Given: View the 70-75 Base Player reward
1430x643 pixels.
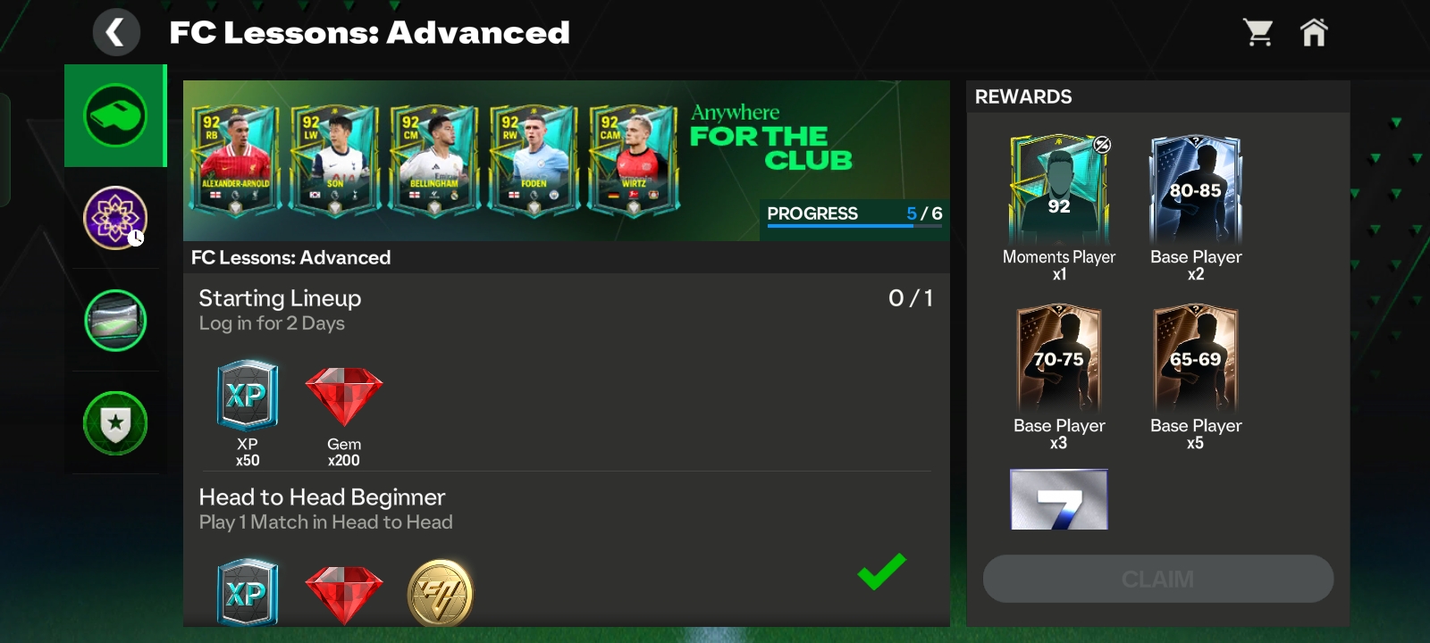Looking at the screenshot, I should (x=1059, y=359).
